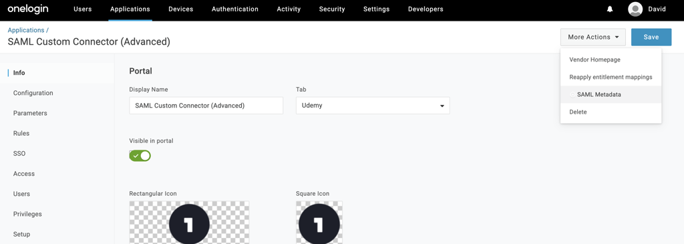Choose Delete from More Actions menu
The image size is (684, 244).
(x=611, y=112)
